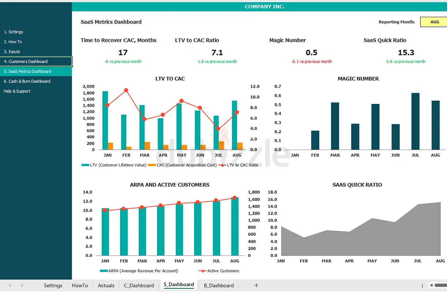The image size is (447, 292).
Task: Click the add new sheet plus icon
Action: 256,285
